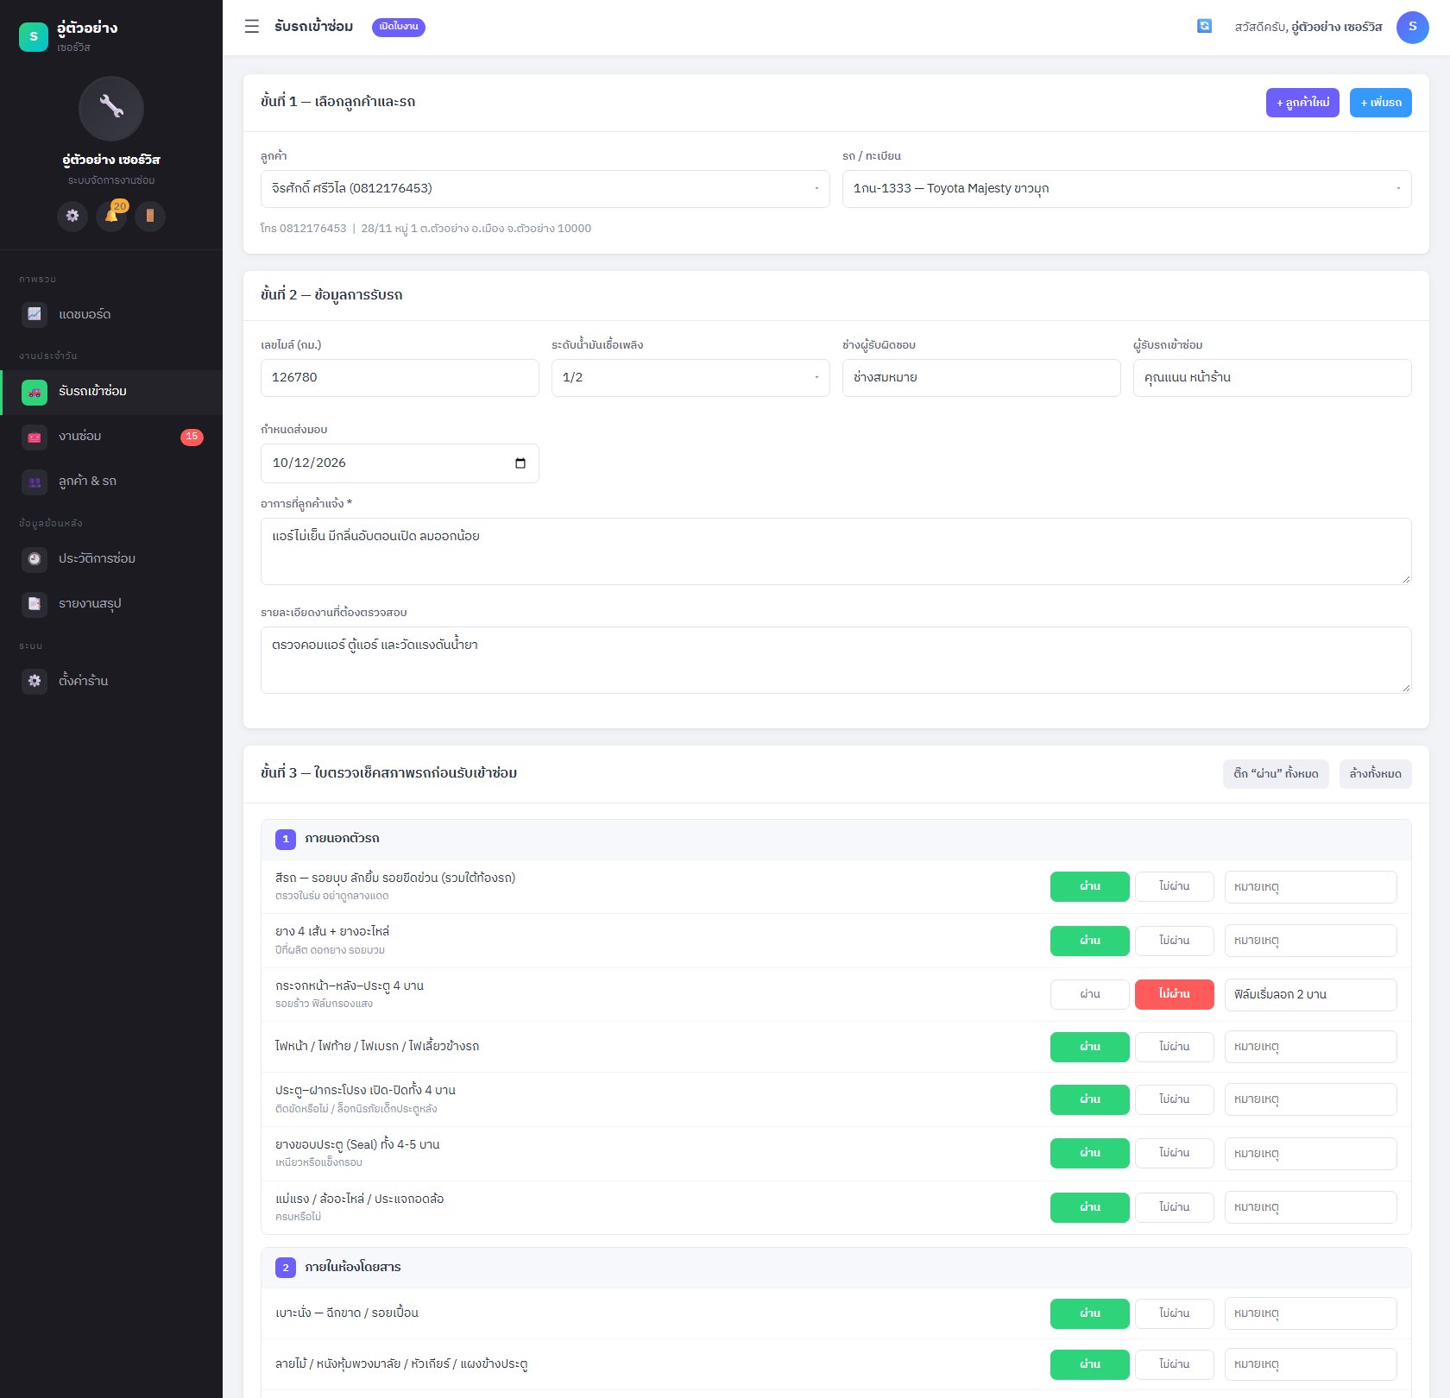1450x1398 pixels.
Task: Open ประวัติการซ่อม menu item
Action: point(111,559)
